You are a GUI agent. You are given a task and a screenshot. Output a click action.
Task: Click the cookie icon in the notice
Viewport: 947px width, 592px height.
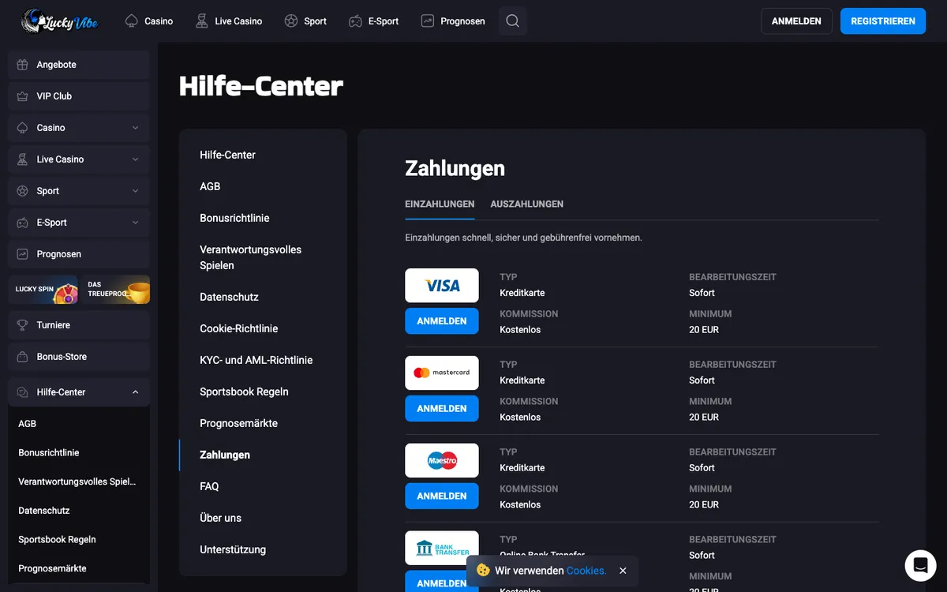(x=483, y=570)
